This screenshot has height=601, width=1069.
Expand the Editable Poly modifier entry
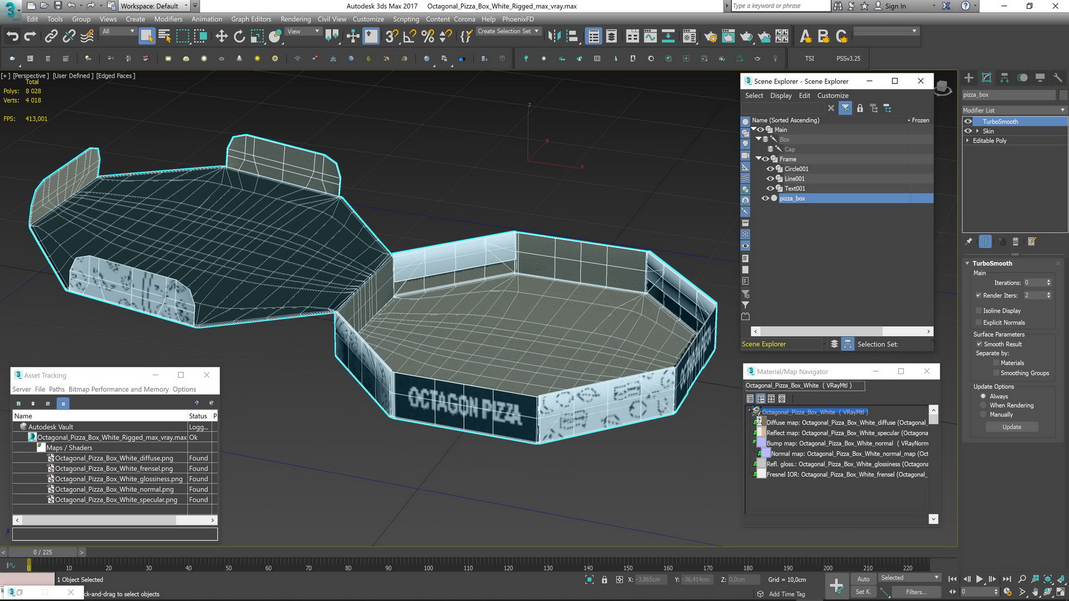[967, 141]
